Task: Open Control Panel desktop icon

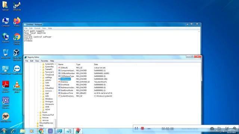Action: tap(6, 70)
